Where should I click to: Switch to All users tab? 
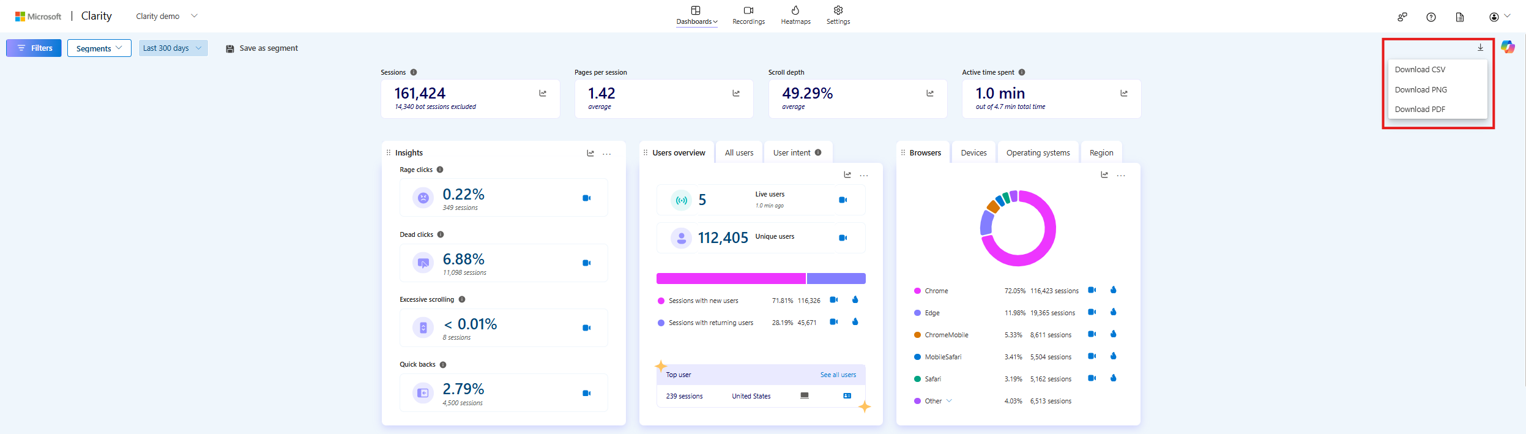739,152
